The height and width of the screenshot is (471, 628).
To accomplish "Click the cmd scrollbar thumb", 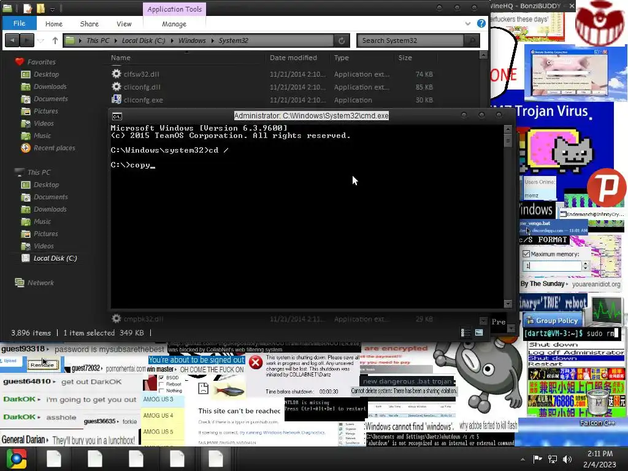I will (508, 140).
